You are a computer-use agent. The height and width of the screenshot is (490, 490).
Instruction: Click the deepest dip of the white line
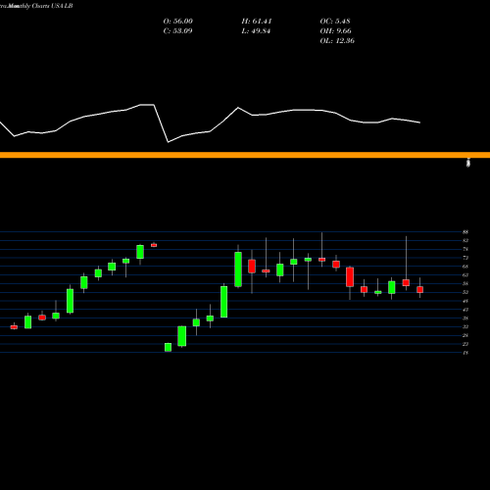pyautogui.click(x=169, y=142)
